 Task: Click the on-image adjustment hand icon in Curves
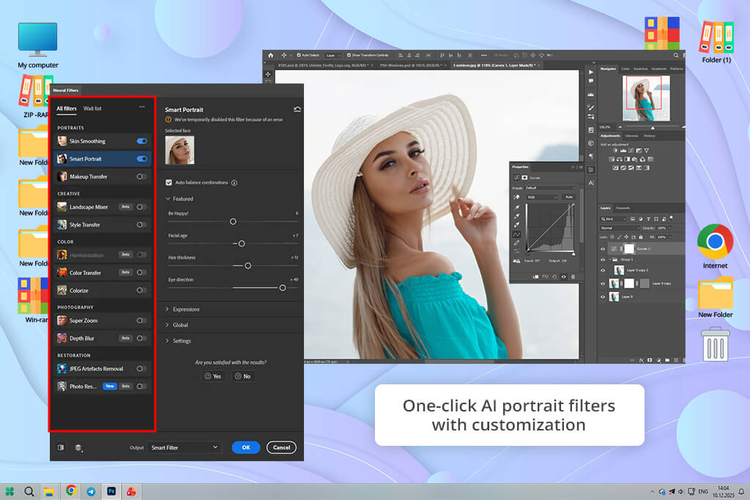pos(516,197)
